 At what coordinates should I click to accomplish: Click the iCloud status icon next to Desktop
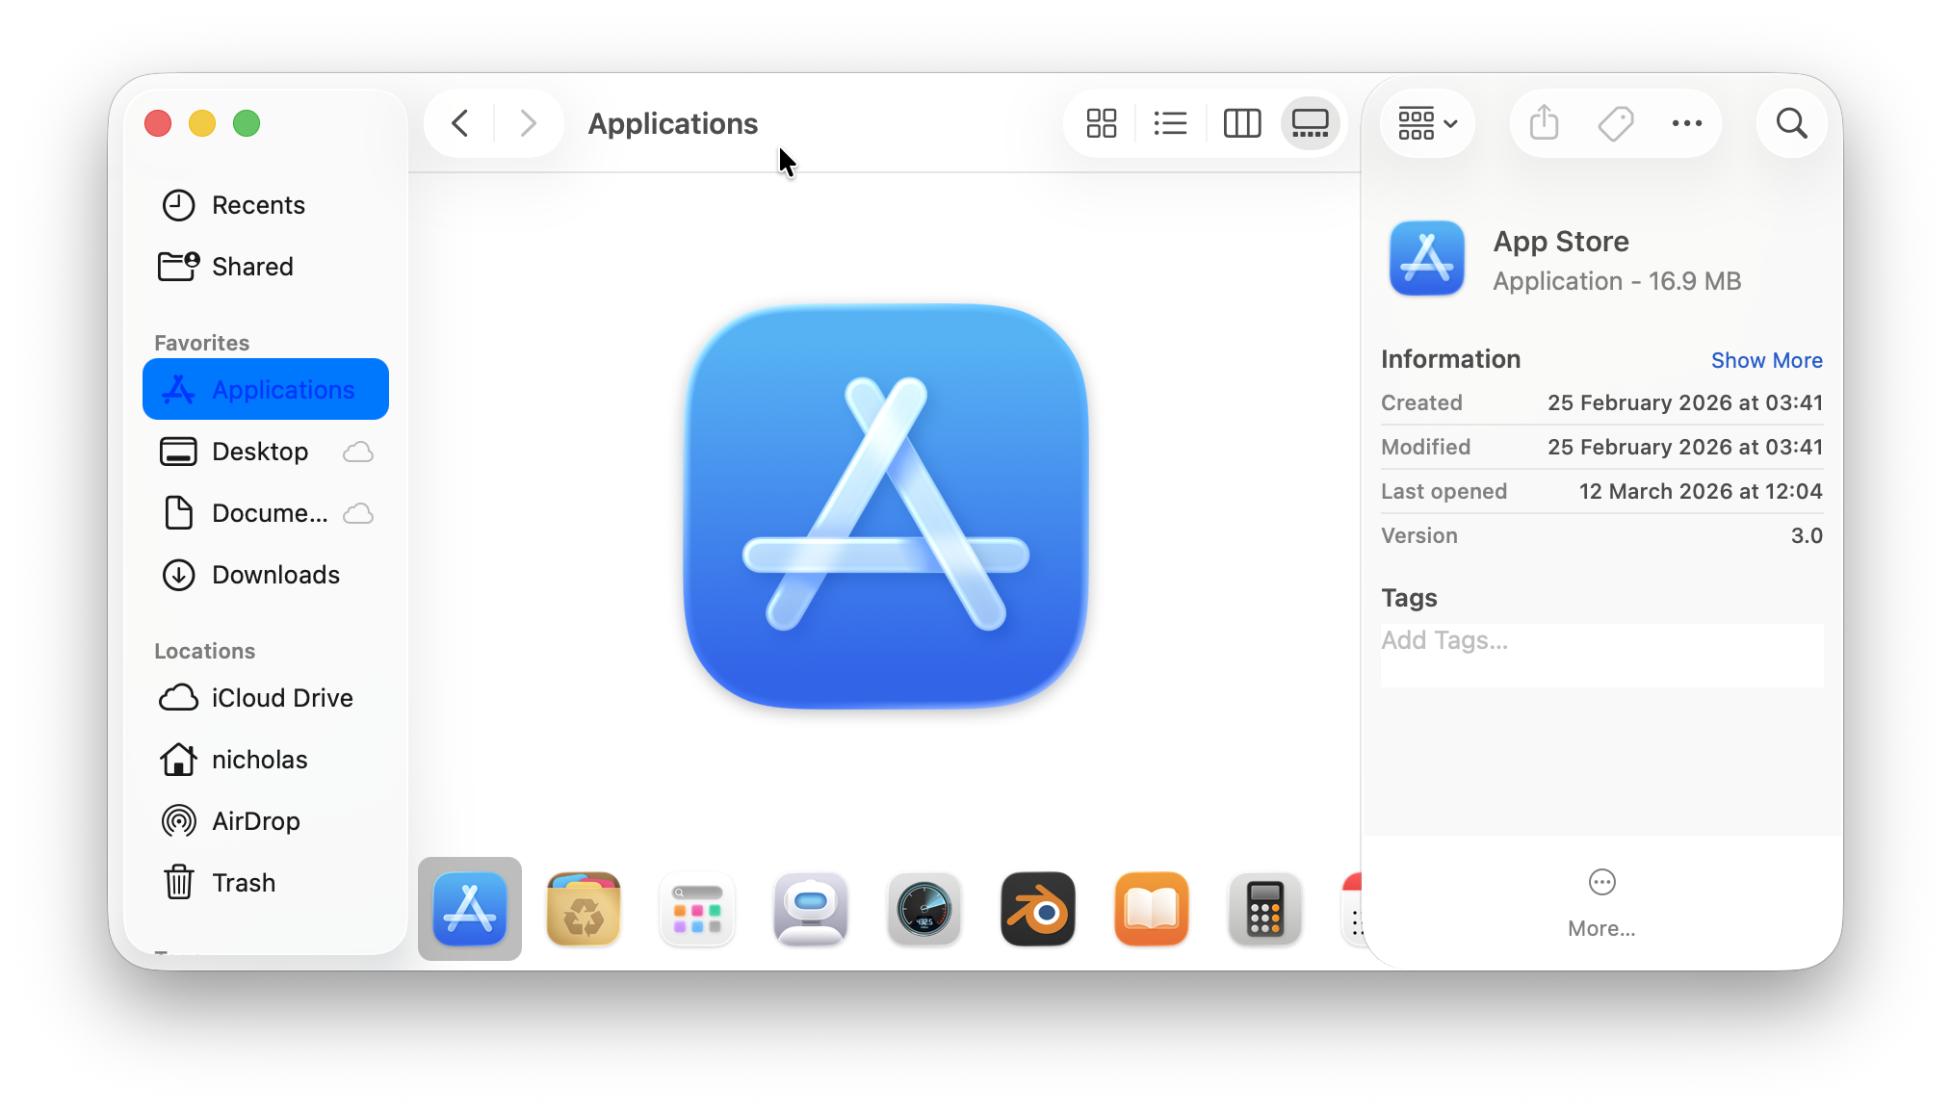(358, 452)
